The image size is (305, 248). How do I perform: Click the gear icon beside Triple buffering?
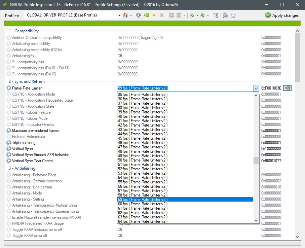tap(9, 142)
